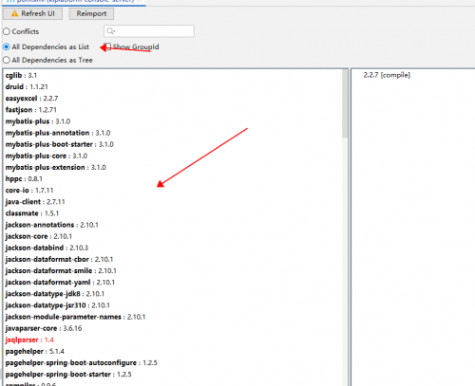Select the hppc : 0.8.1 entry

tap(24, 179)
